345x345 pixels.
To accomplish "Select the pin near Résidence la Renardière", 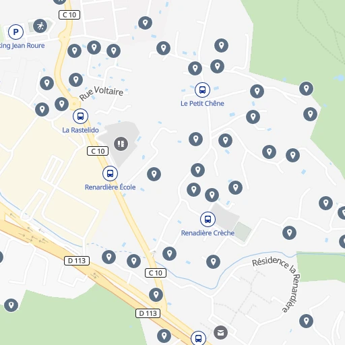I will 307,321.
